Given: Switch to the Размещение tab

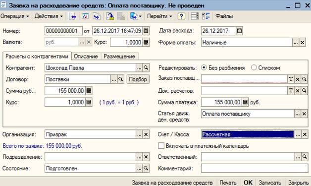Looking at the screenshot, I should (119, 57).
